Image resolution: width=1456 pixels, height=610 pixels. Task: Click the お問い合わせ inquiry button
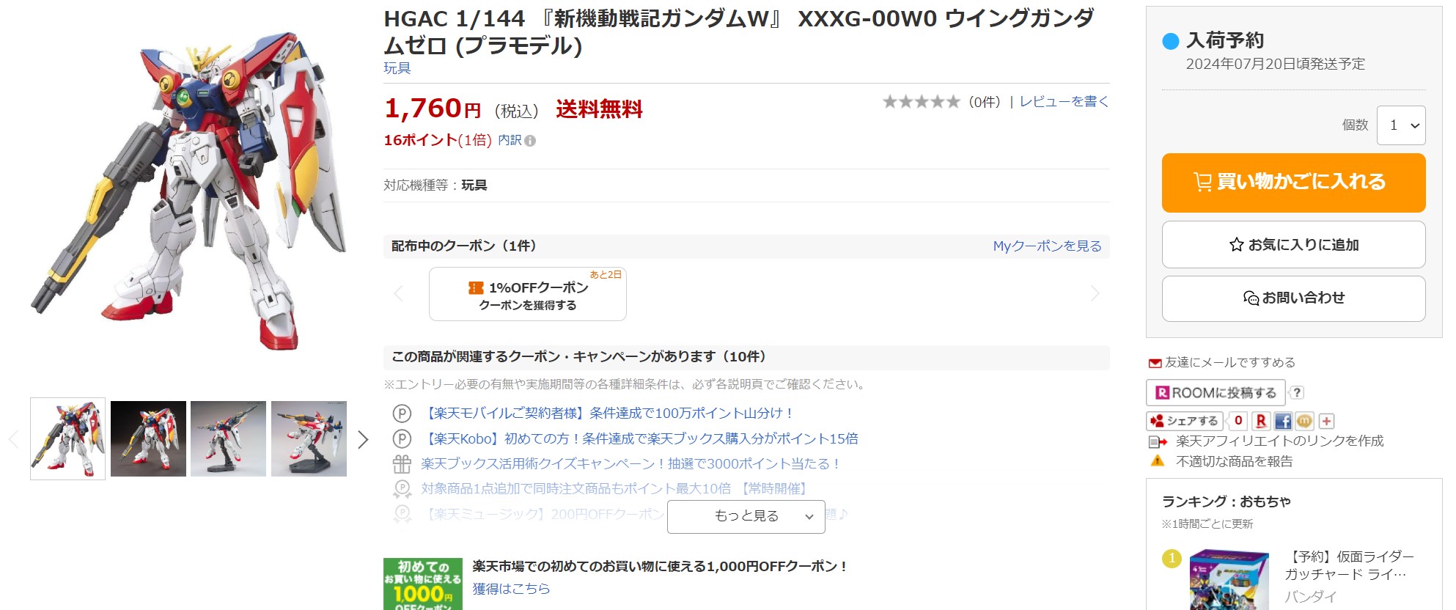click(1293, 298)
